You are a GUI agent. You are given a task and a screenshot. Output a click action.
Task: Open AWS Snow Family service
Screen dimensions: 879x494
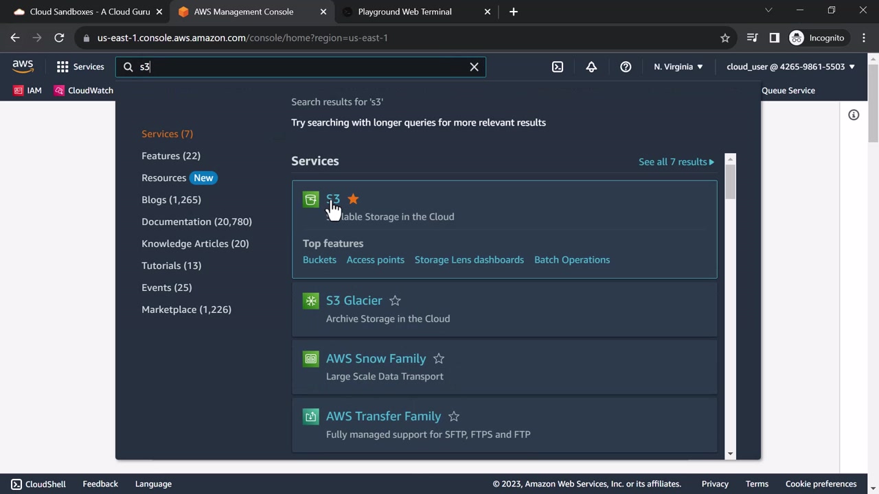(x=376, y=358)
